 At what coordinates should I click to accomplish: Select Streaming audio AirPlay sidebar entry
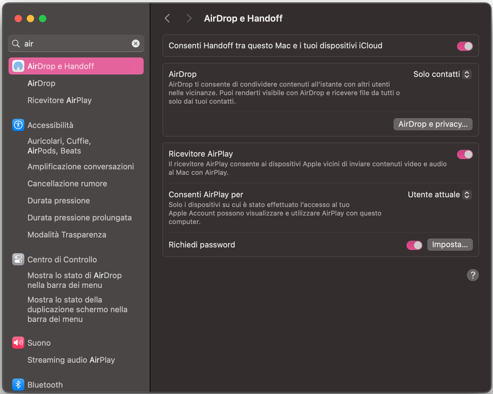pos(71,360)
